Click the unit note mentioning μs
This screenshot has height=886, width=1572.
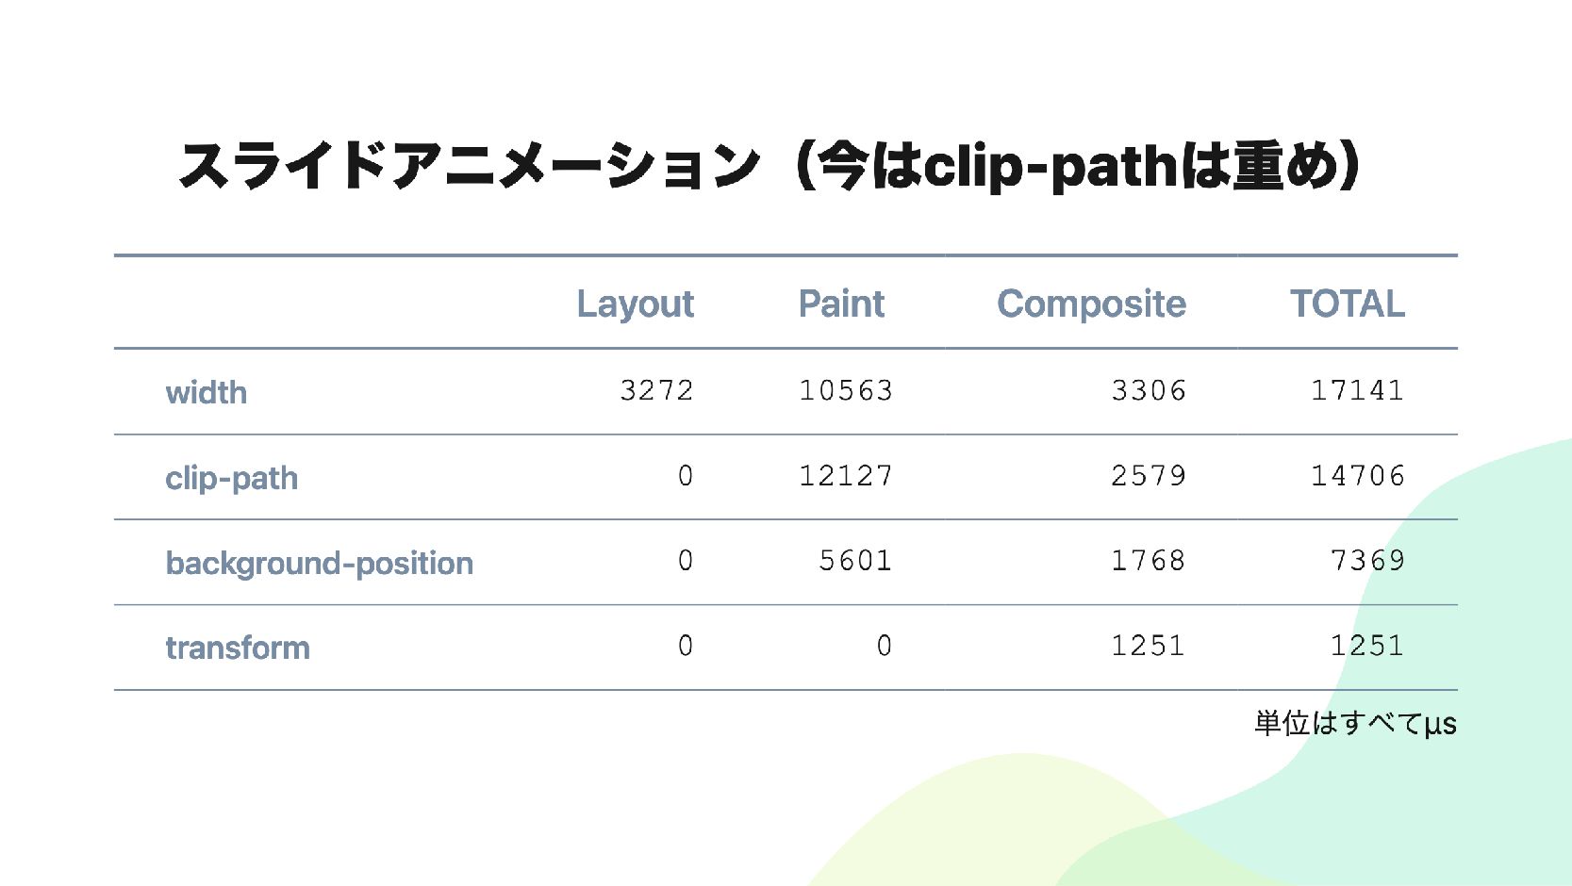[1354, 723]
